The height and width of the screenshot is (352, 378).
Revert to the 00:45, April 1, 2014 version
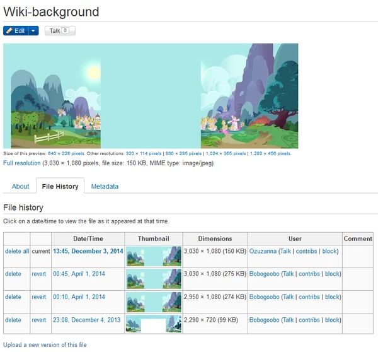pos(39,274)
